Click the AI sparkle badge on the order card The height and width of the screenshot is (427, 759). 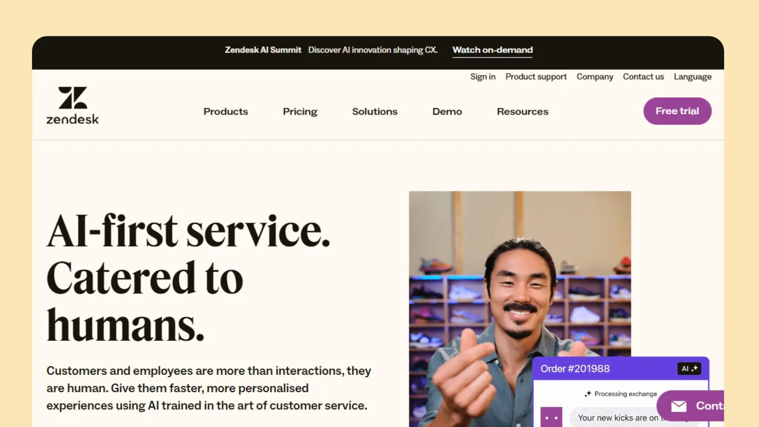point(689,368)
